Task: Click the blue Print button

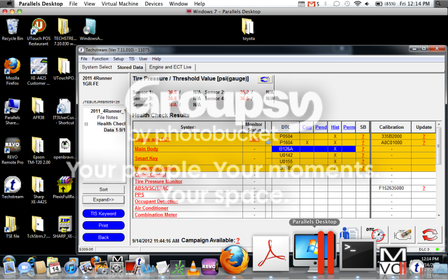Action: (104, 226)
